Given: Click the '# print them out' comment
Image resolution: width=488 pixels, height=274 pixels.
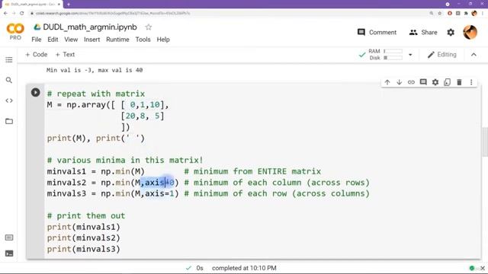Looking at the screenshot, I should point(86,215).
